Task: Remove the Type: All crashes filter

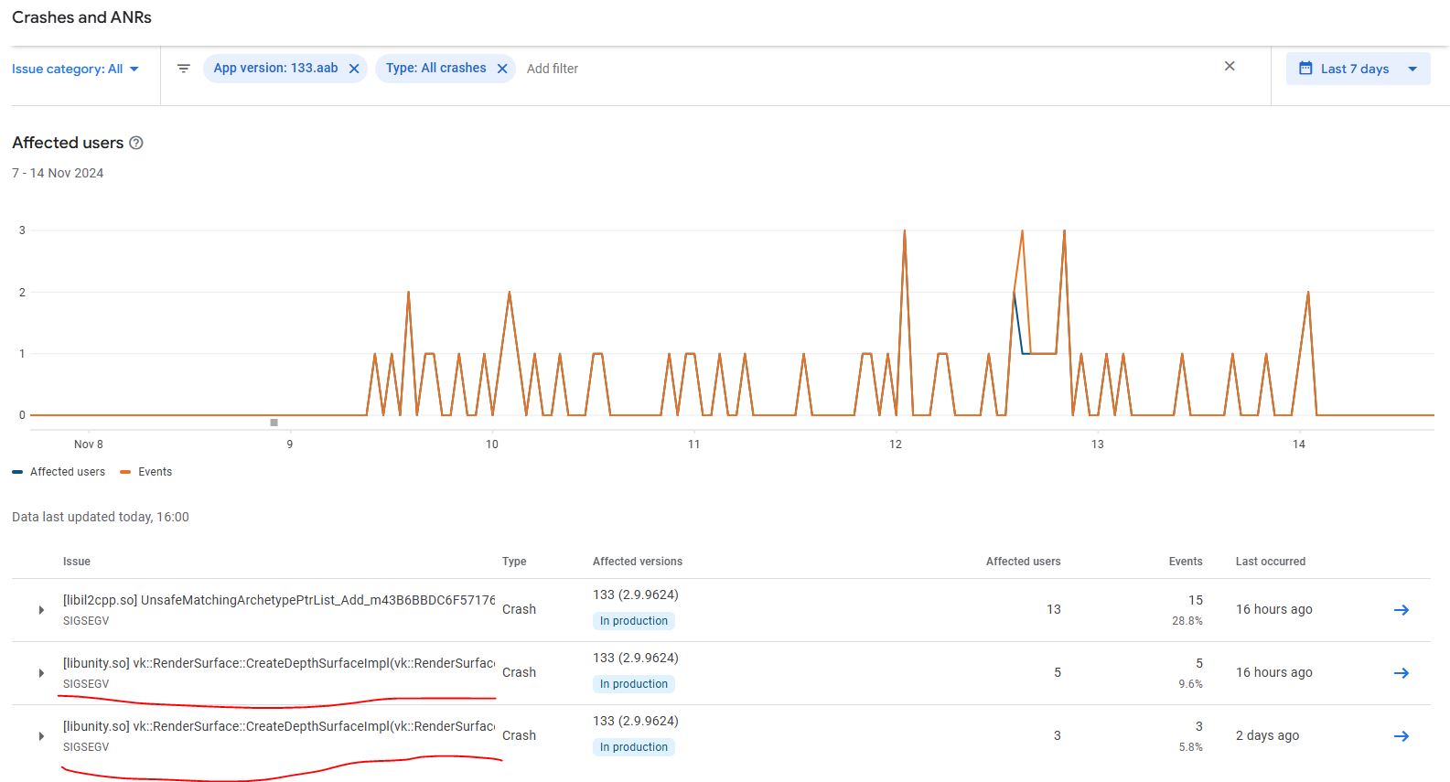Action: coord(502,69)
